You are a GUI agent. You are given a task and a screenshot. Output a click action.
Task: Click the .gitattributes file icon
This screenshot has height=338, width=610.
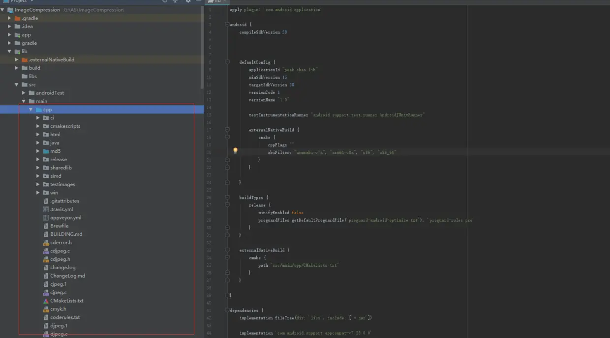click(x=46, y=201)
